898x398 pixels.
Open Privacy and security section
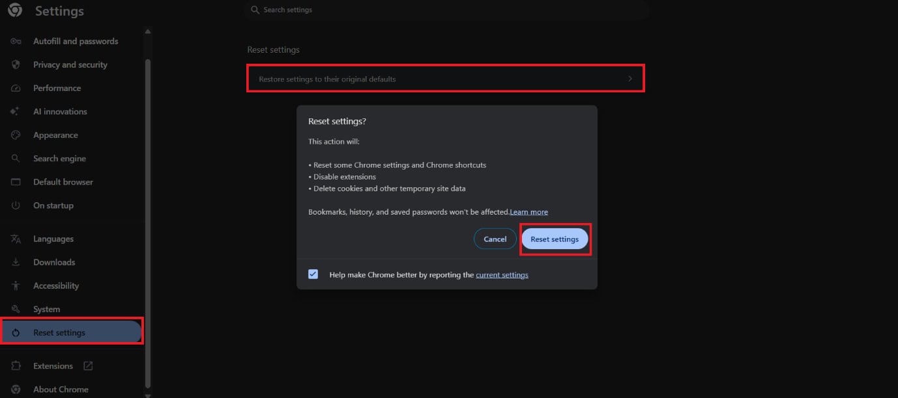[70, 64]
